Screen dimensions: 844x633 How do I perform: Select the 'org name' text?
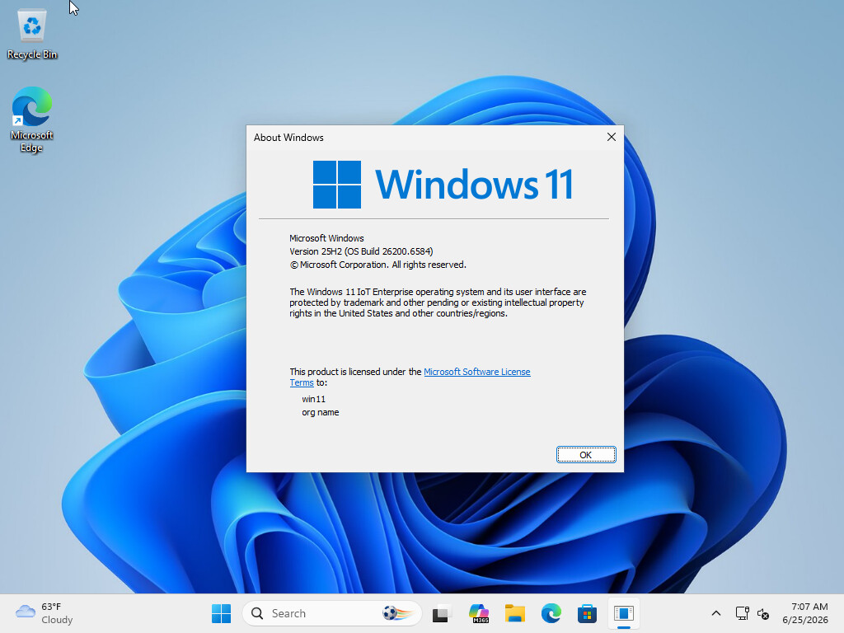coord(321,412)
